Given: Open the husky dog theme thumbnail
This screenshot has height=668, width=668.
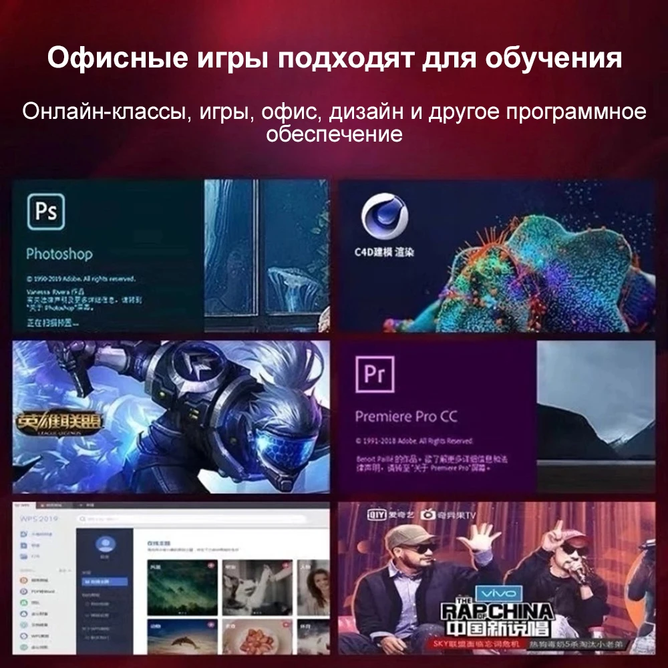Looking at the screenshot, I should click(x=258, y=588).
